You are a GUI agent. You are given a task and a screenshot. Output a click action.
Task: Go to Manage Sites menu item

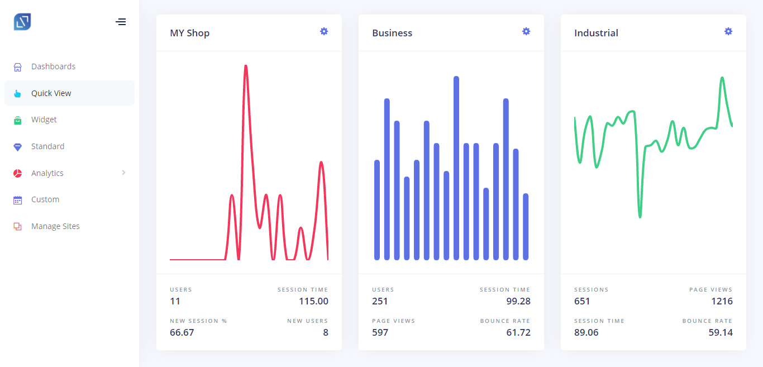click(x=69, y=226)
